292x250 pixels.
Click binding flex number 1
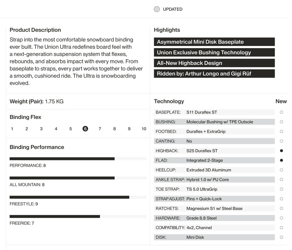pos(12,129)
